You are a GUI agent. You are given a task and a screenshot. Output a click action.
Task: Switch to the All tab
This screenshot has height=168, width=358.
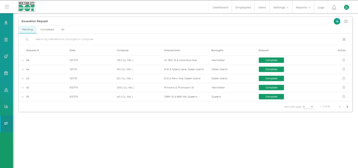click(x=63, y=30)
